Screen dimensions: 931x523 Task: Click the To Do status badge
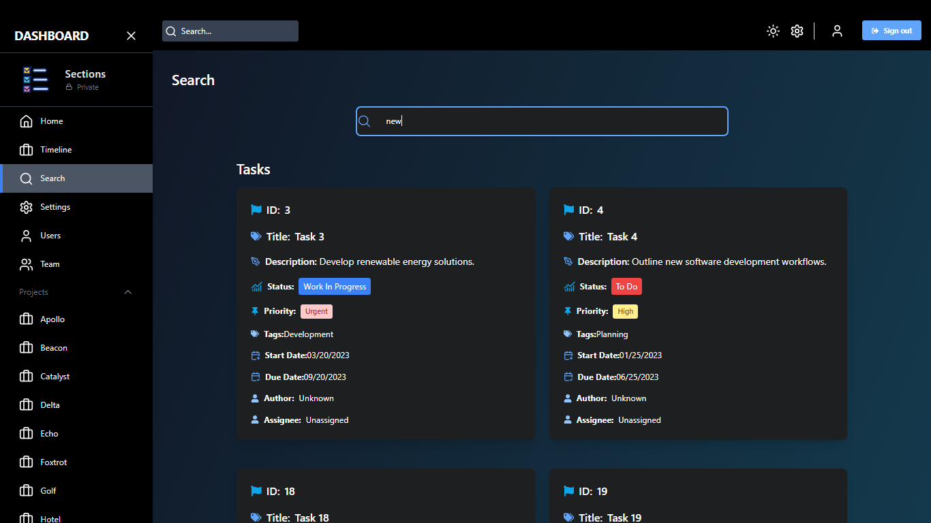click(626, 287)
